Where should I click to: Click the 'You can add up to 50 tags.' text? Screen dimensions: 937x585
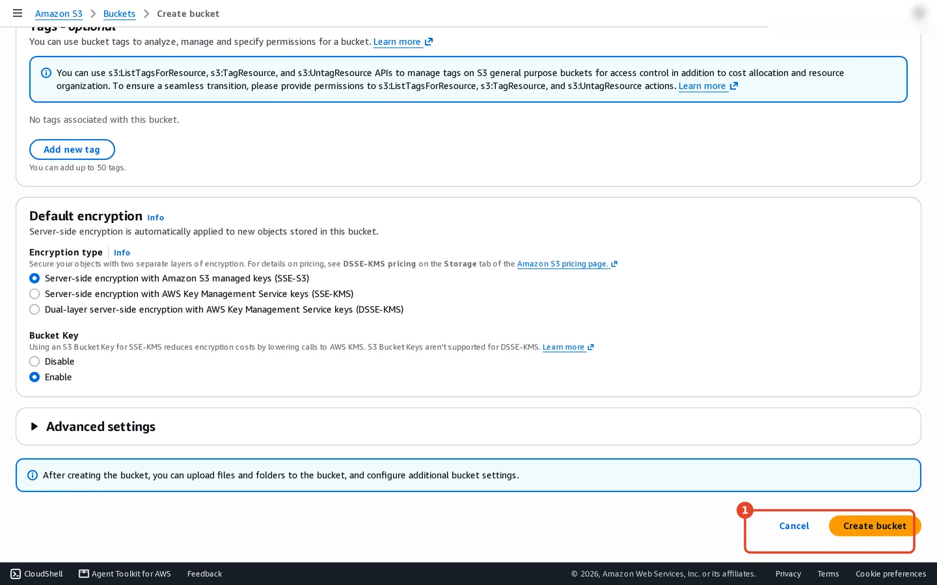tap(77, 168)
